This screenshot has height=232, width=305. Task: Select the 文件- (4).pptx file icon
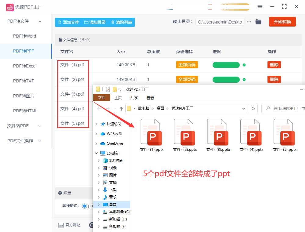click(251, 132)
